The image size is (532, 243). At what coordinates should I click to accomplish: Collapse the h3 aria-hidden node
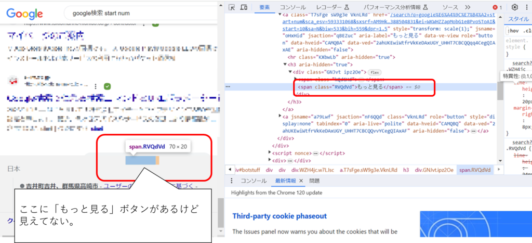[x=285, y=65]
